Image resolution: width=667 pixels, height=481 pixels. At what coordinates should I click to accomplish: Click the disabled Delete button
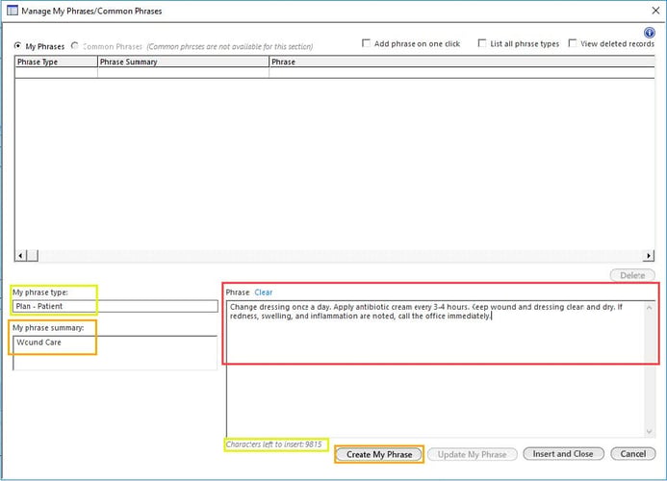coord(632,275)
